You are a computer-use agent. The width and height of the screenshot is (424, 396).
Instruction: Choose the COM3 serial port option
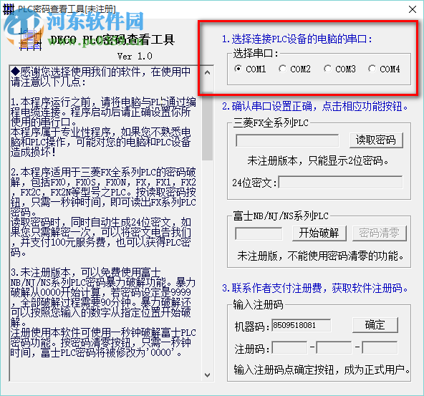pyautogui.click(x=328, y=69)
